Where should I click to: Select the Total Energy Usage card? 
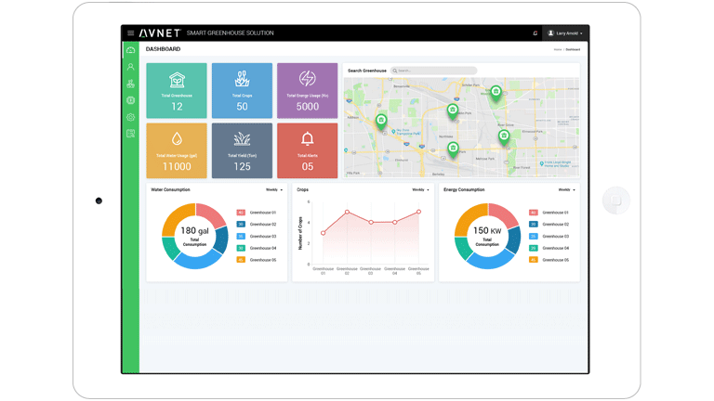click(x=307, y=91)
